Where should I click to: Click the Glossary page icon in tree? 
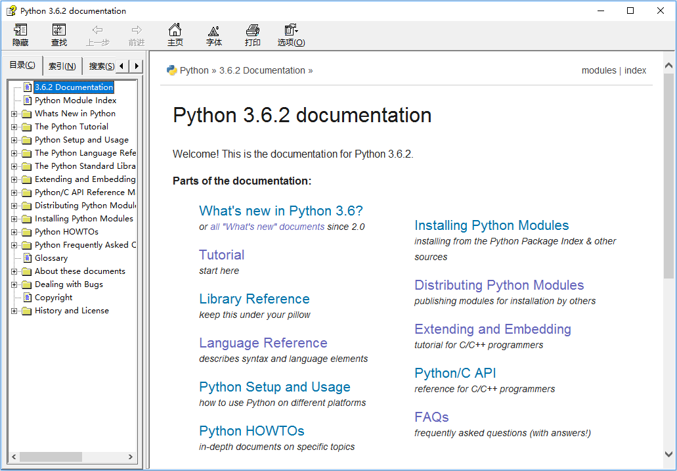27,258
